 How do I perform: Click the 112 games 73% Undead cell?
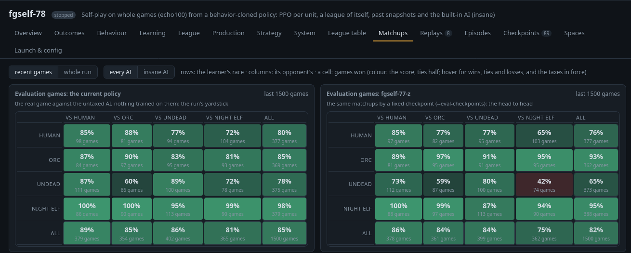[x=398, y=185]
